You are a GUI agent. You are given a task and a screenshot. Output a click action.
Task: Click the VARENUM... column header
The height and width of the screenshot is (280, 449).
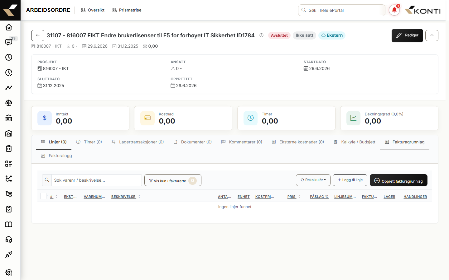click(94, 197)
